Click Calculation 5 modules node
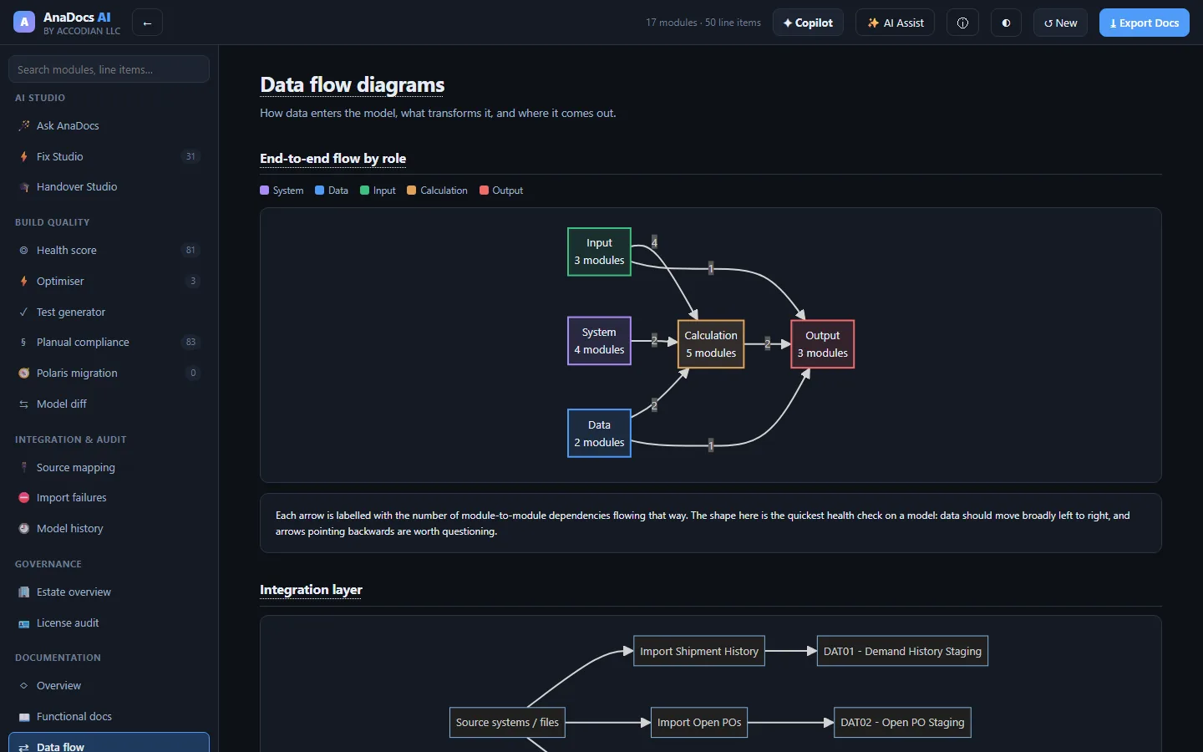Viewport: 1203px width, 752px height. coord(711,344)
